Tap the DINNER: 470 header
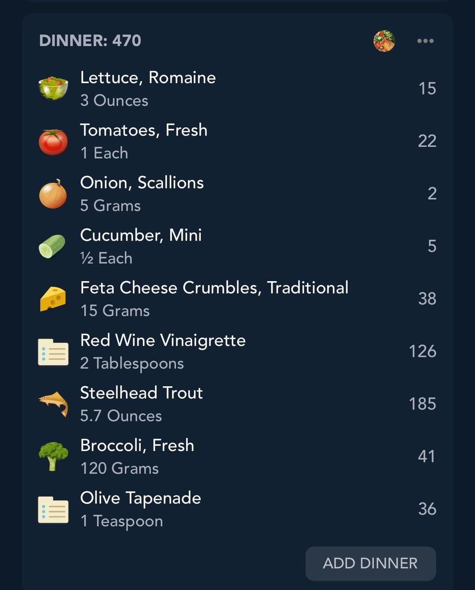 (x=90, y=41)
